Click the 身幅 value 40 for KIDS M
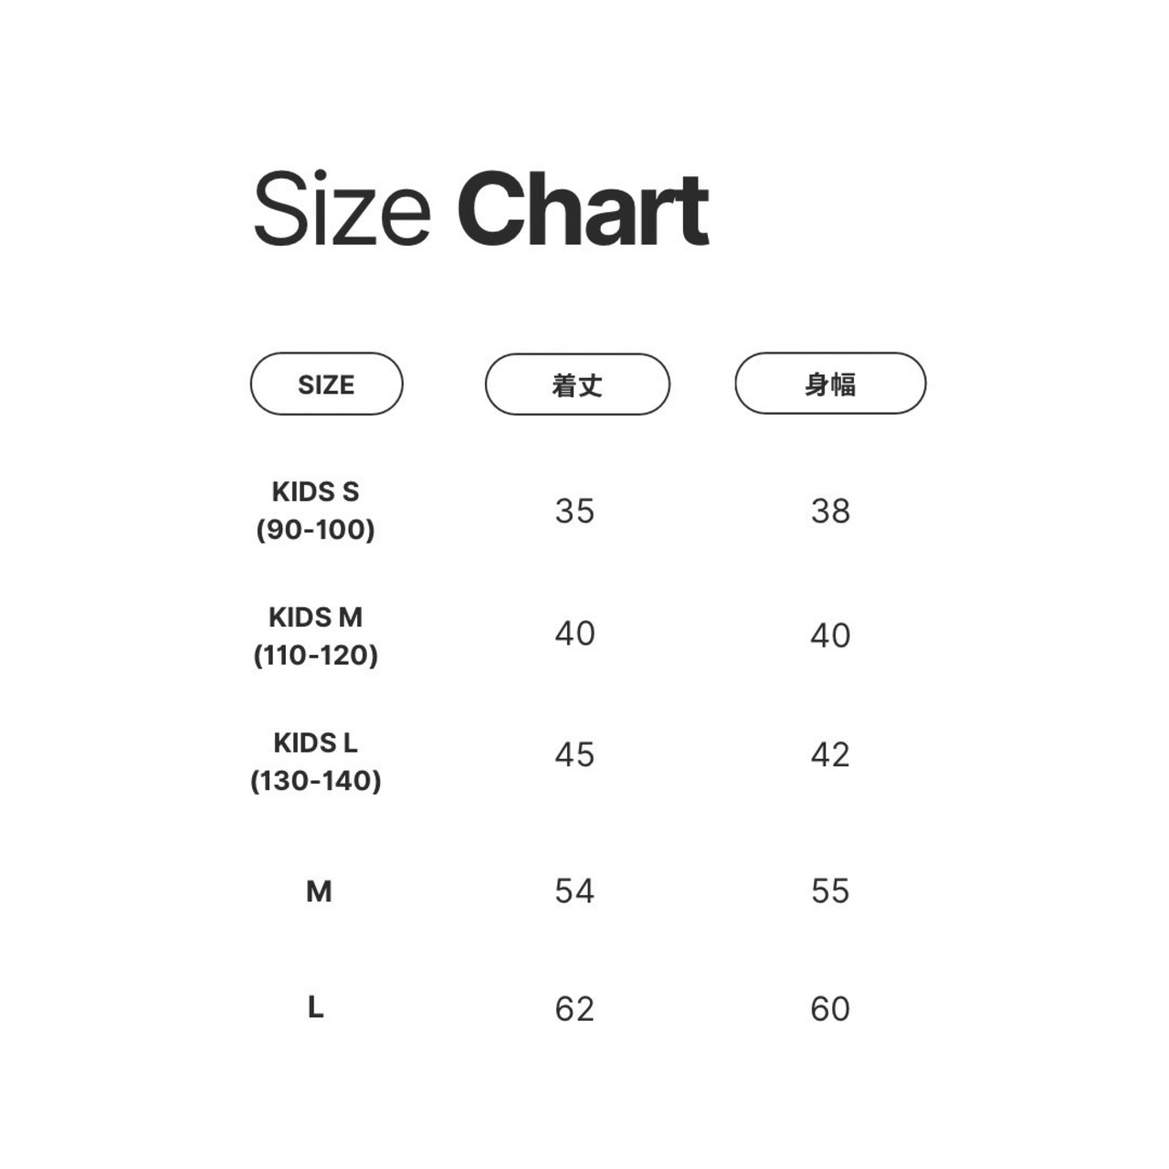Image resolution: width=1169 pixels, height=1169 pixels. coord(830,635)
